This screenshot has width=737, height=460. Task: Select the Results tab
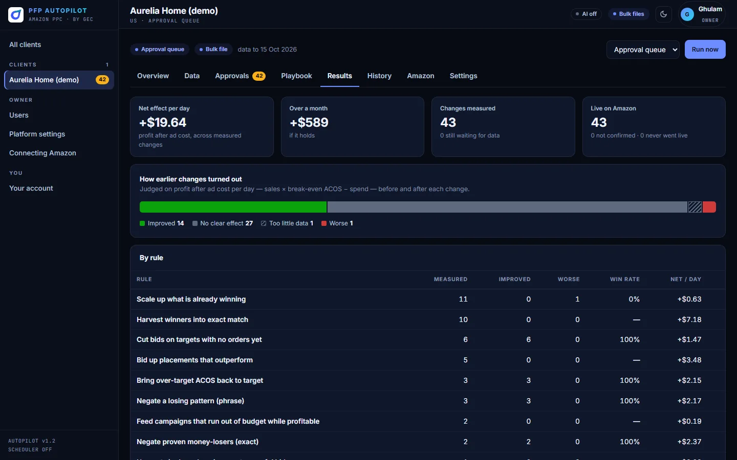point(340,76)
